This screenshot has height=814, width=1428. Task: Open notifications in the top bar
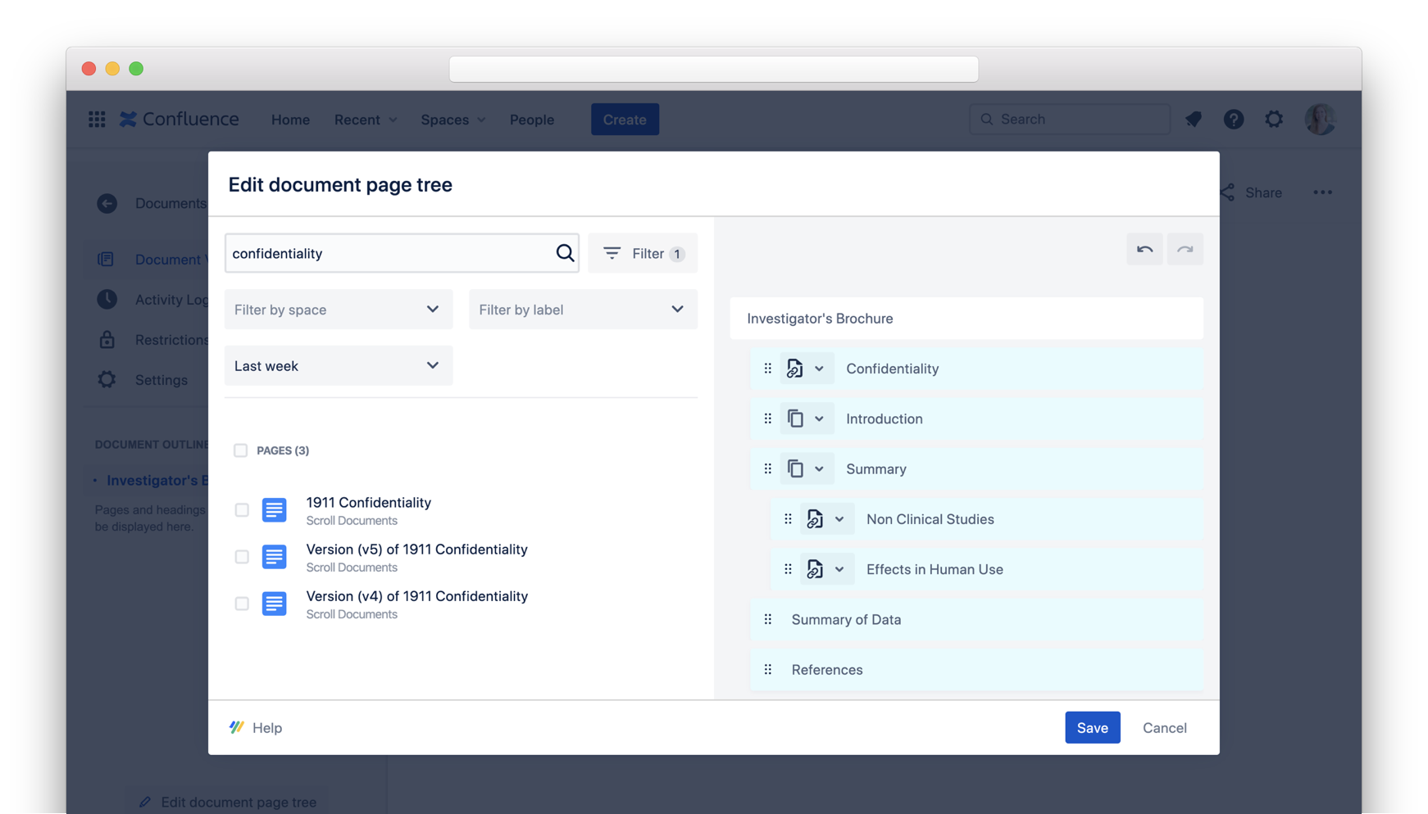click(x=1193, y=120)
